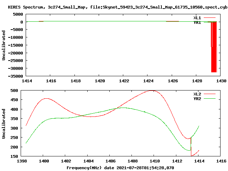The width and height of the screenshot is (228, 171).
Task: Click the 150 y-axis tick label
Action: point(14,156)
